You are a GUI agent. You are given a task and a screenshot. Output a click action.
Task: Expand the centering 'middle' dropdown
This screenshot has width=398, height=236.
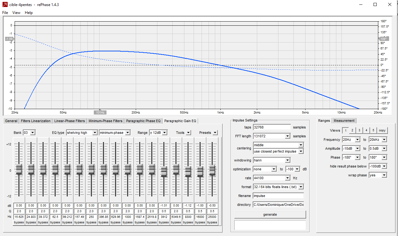coord(278,145)
